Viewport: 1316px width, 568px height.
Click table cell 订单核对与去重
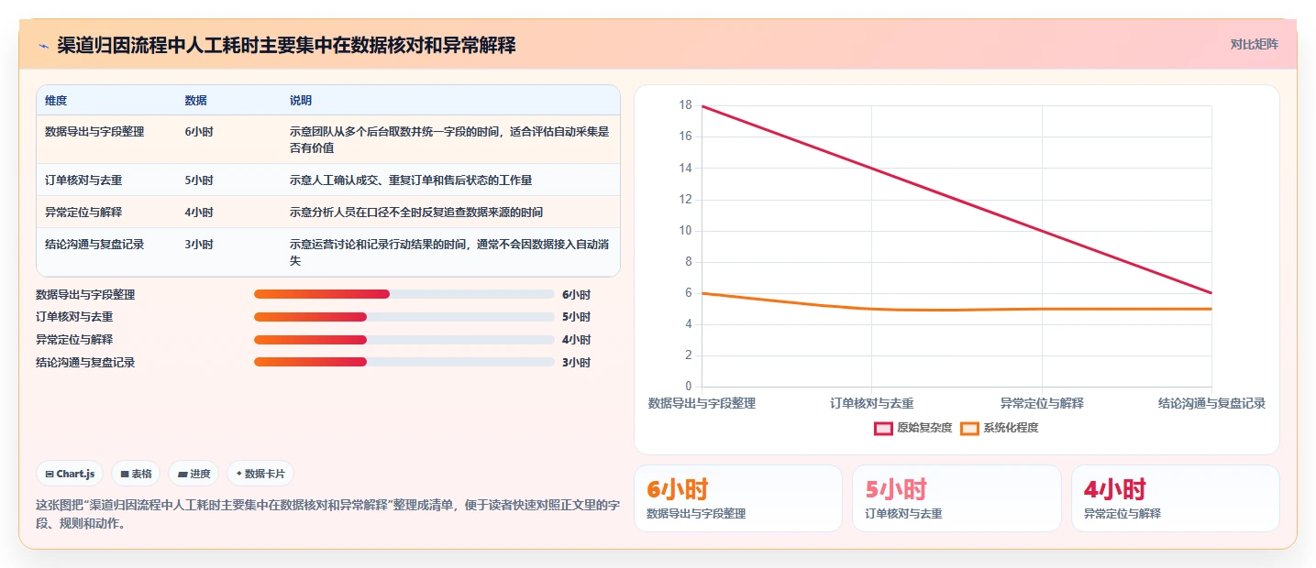click(x=83, y=180)
